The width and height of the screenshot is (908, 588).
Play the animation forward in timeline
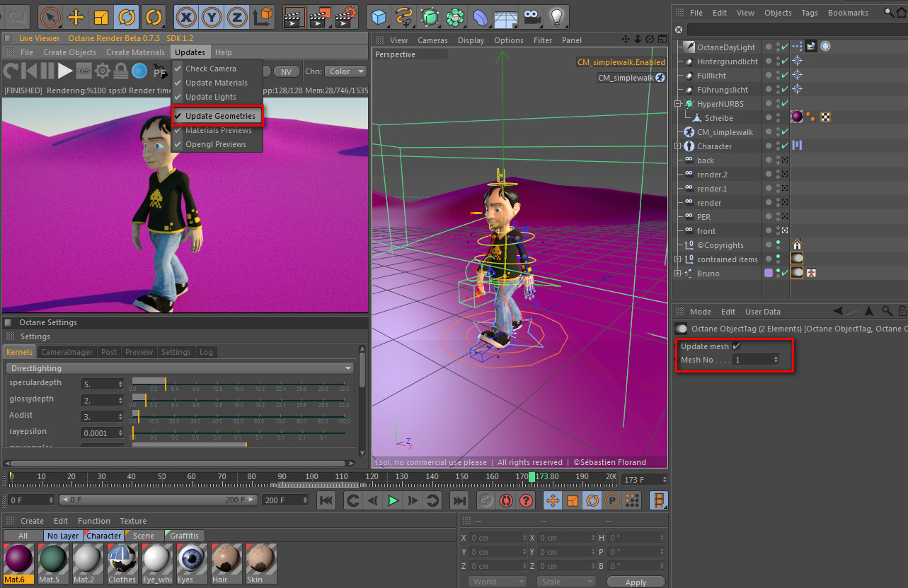pyautogui.click(x=393, y=500)
